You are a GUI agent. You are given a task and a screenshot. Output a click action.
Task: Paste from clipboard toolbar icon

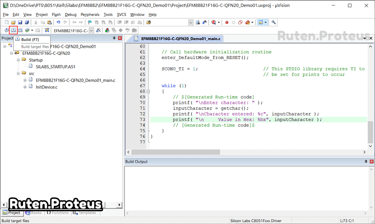pyautogui.click(x=49, y=22)
